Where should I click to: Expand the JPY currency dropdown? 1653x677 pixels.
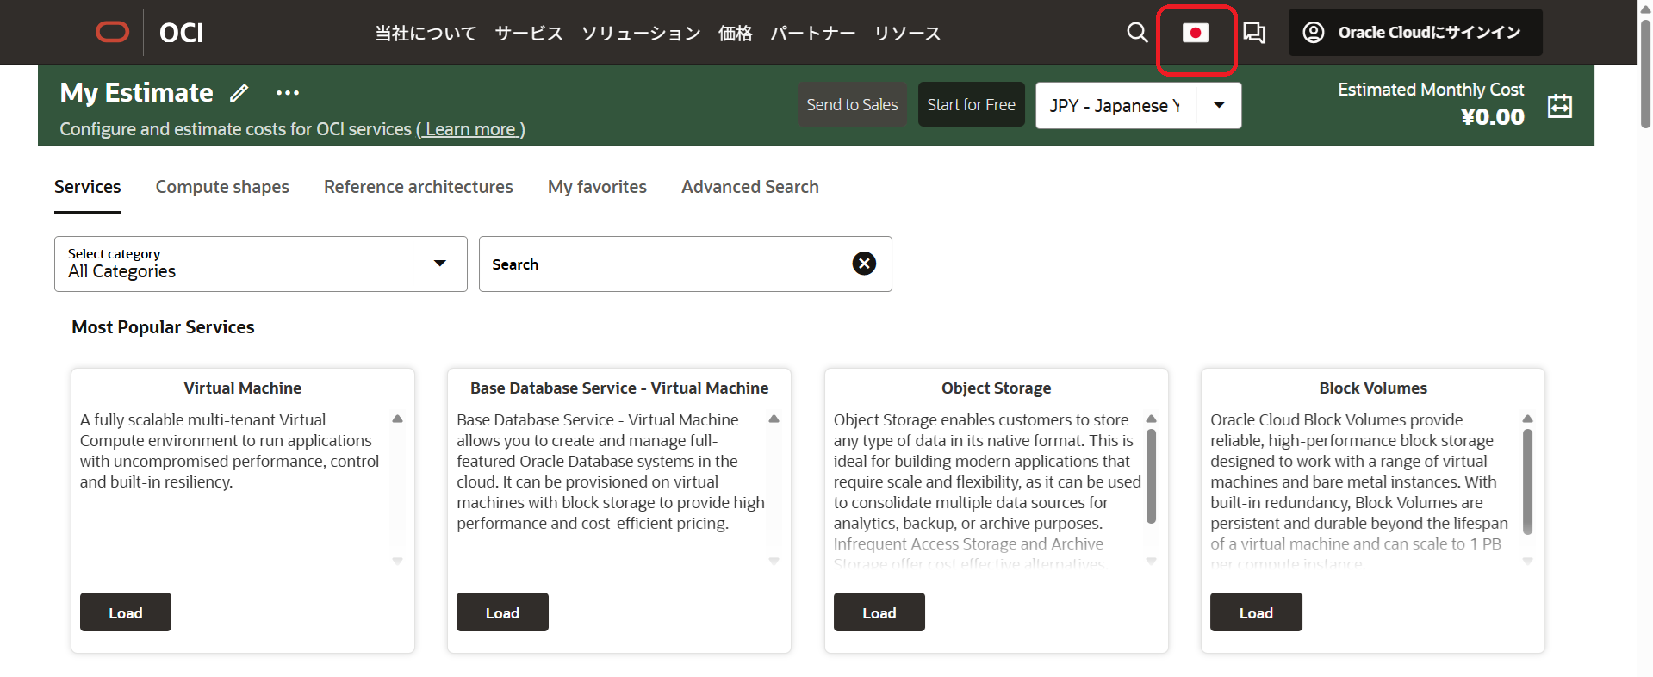1219,105
